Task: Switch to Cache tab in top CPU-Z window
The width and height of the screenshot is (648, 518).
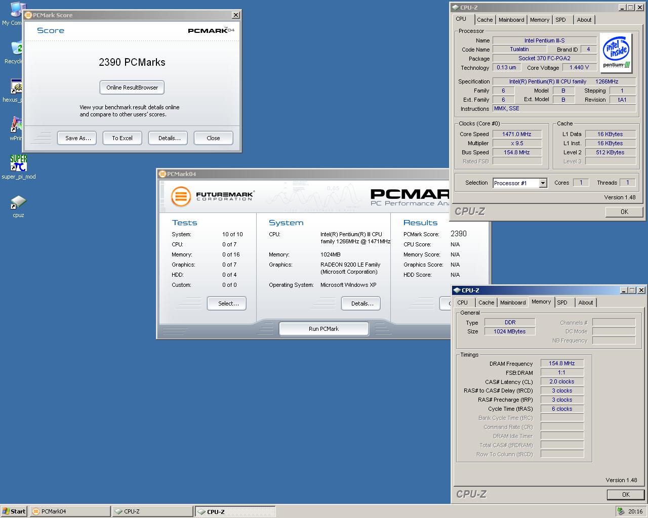Action: click(x=484, y=20)
